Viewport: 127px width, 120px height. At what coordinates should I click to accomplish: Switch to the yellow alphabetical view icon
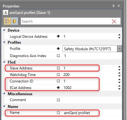click(x=14, y=21)
